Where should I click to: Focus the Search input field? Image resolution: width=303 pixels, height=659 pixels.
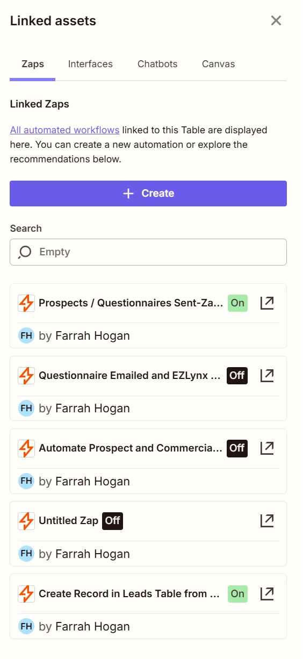pos(148,252)
